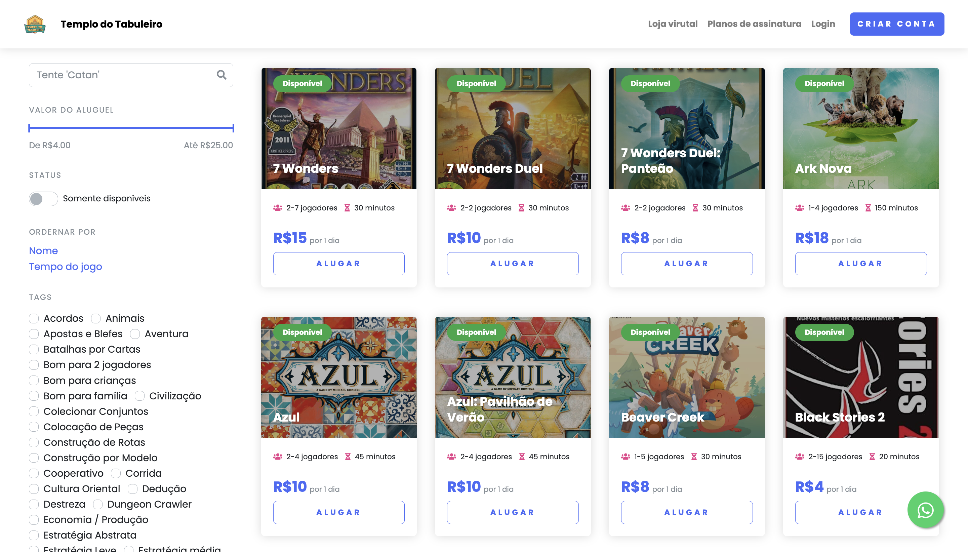Click the Tente 'Catan' search field
968x552 pixels.
coord(131,75)
